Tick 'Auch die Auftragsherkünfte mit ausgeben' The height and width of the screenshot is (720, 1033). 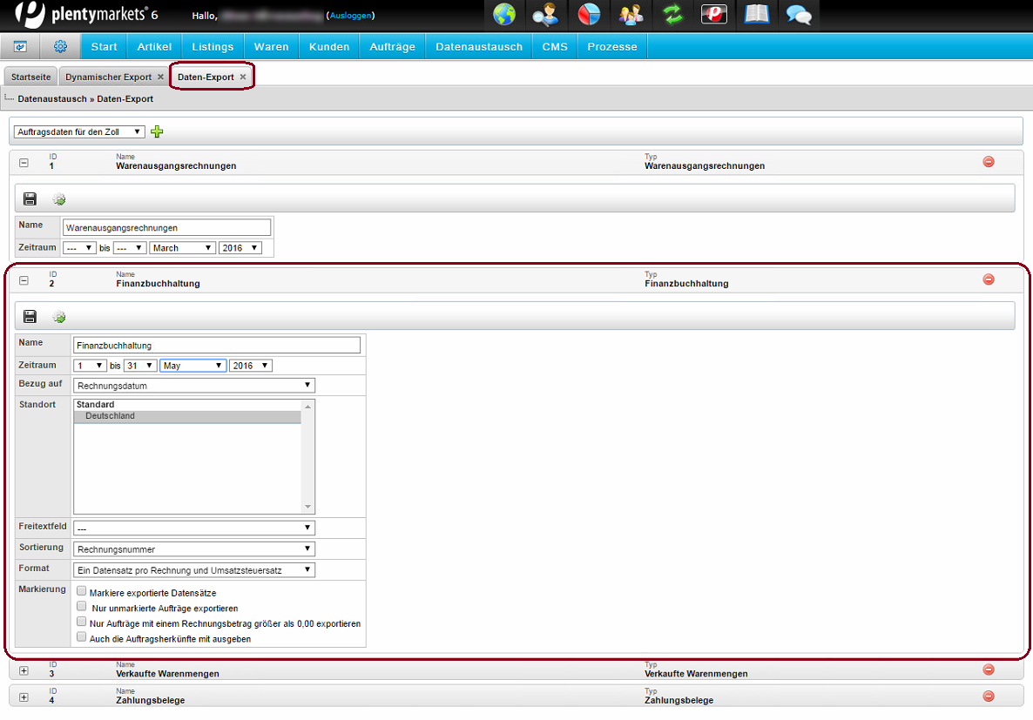(82, 638)
